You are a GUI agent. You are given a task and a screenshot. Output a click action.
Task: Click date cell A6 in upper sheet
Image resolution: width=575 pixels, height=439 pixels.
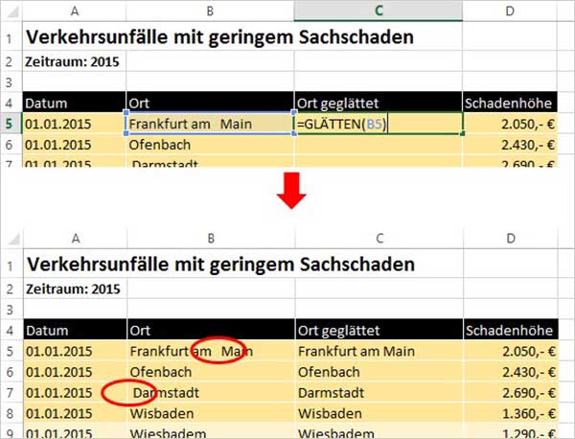(75, 145)
